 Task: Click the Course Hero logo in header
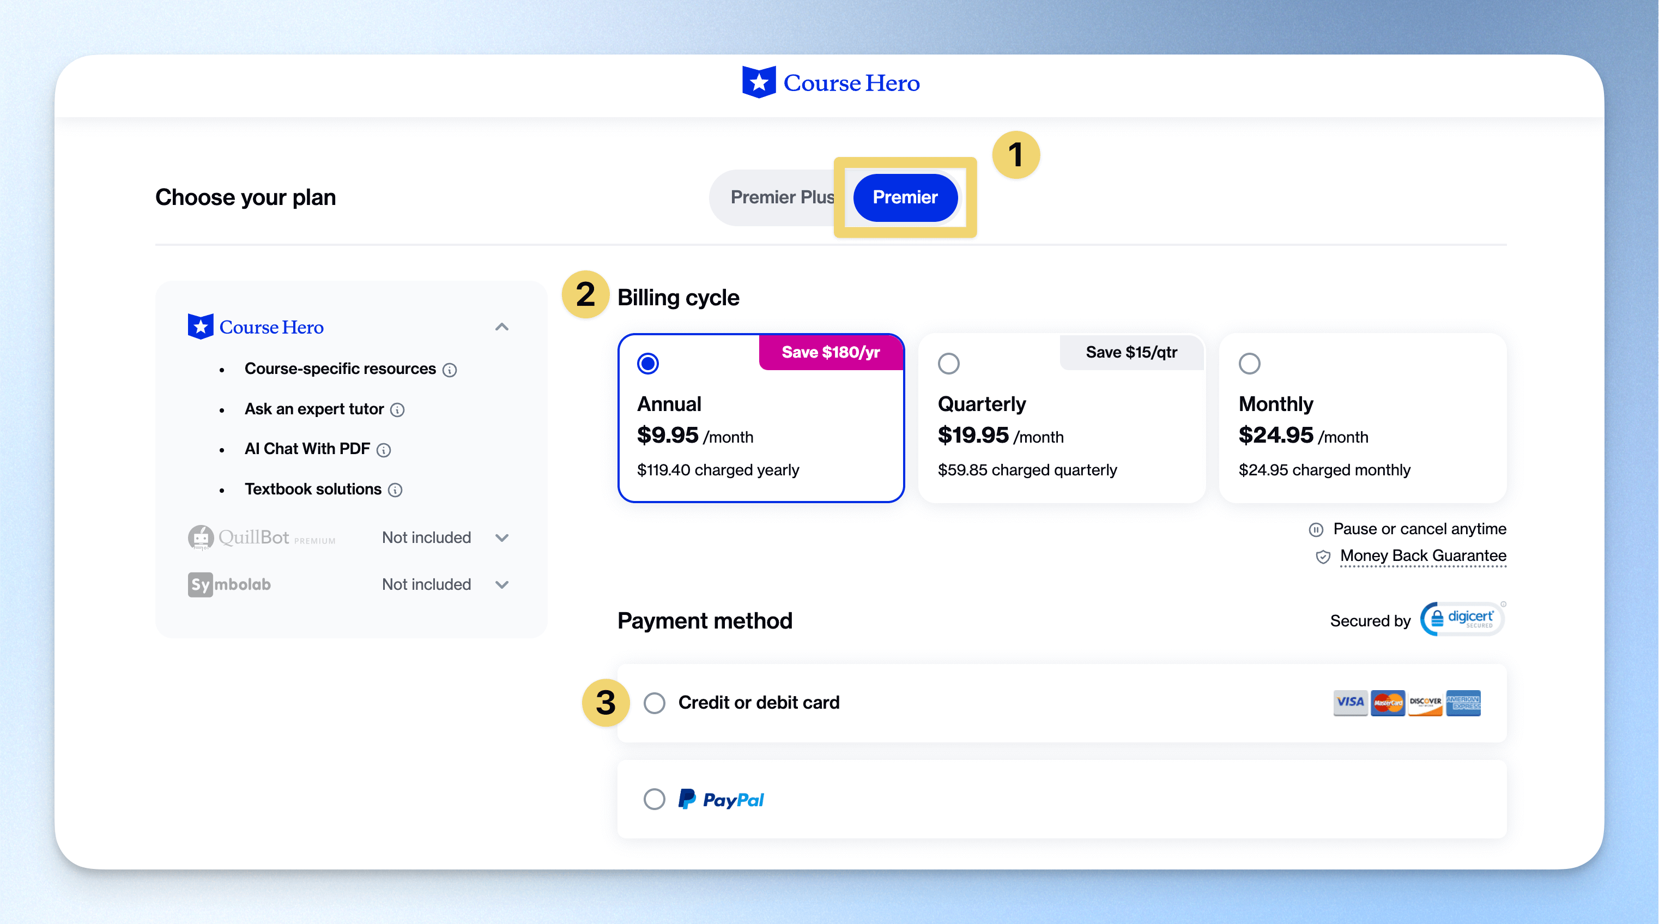click(x=830, y=82)
